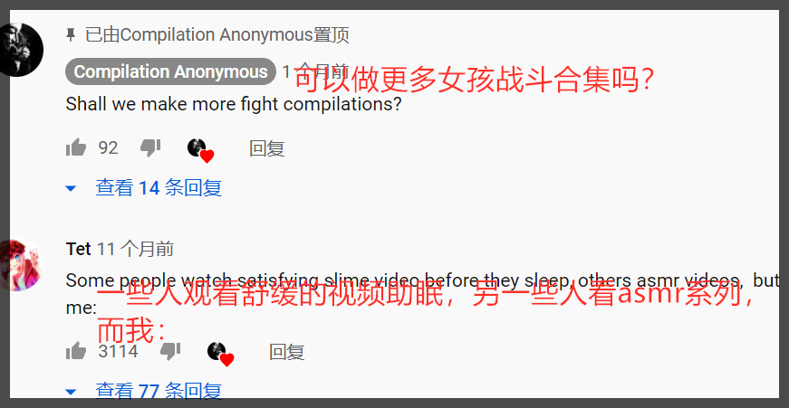This screenshot has height=408, width=789.
Task: Reply to Tet's comment via 回复
Action: click(x=287, y=352)
